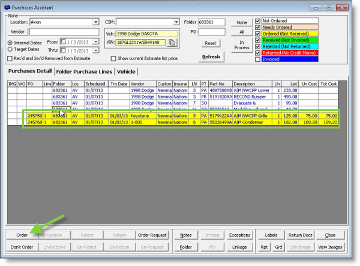Switch to the Vehicle tab
The width and height of the screenshot is (360, 266).
[x=126, y=71]
